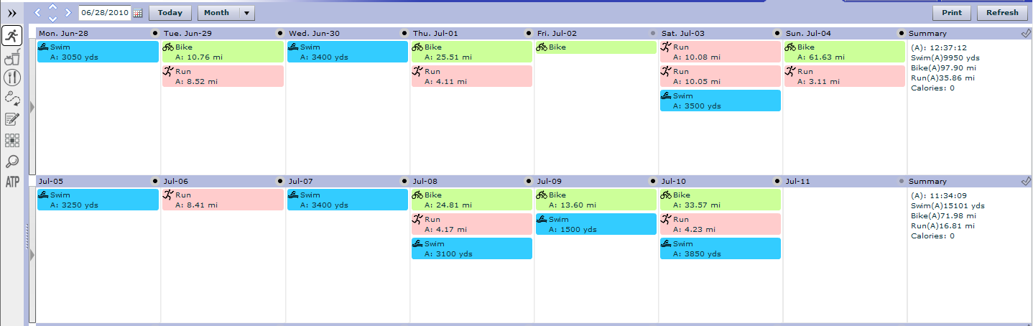Click the Print button
The width and height of the screenshot is (1033, 326).
click(952, 12)
